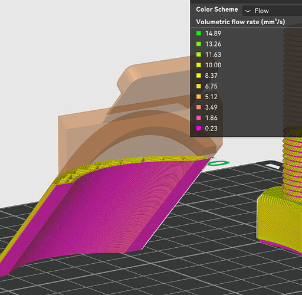Click the 8.37 yellow legend swatch

coord(199,76)
